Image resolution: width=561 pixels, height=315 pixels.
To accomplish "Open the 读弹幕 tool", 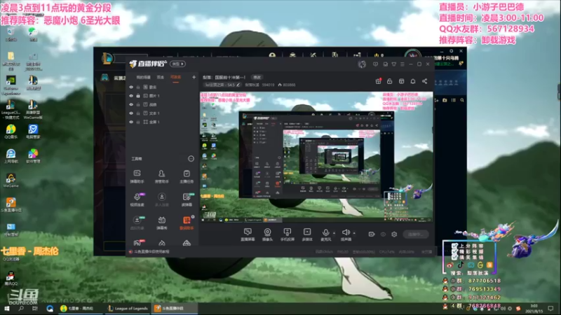I will point(187,199).
